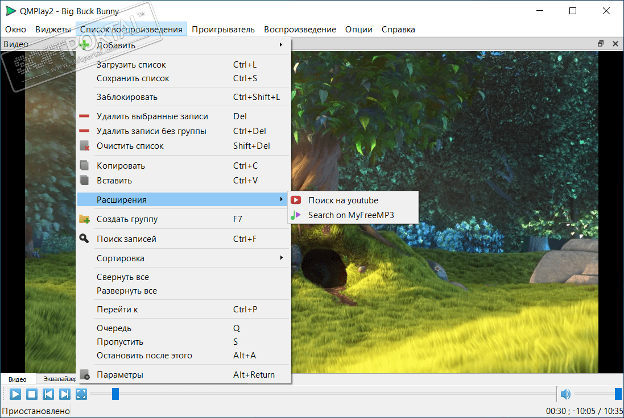
Task: Select Пропустить entry
Action: click(x=183, y=342)
